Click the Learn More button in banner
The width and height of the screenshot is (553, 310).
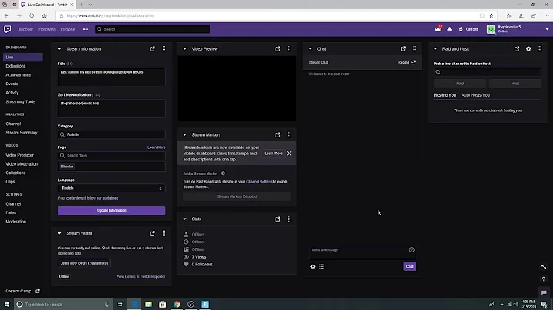[273, 153]
